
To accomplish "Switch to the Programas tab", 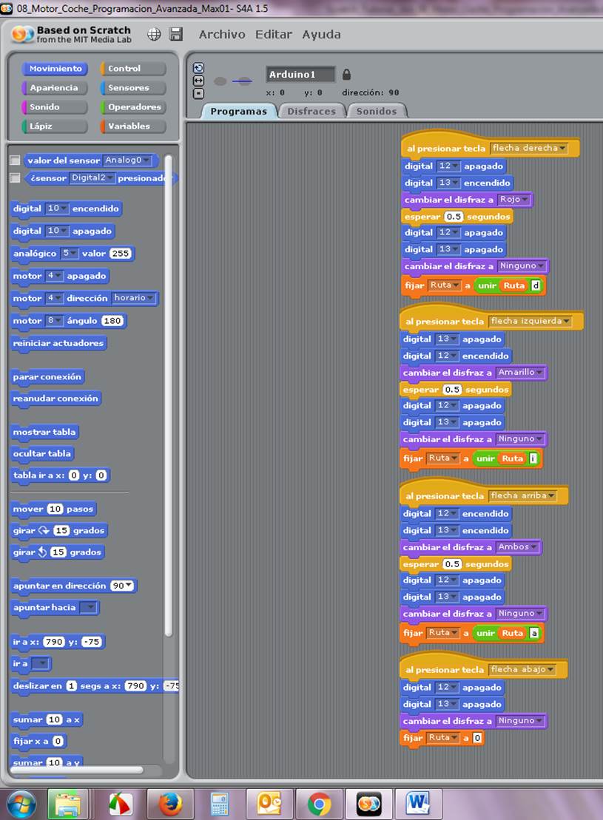I will click(x=239, y=112).
